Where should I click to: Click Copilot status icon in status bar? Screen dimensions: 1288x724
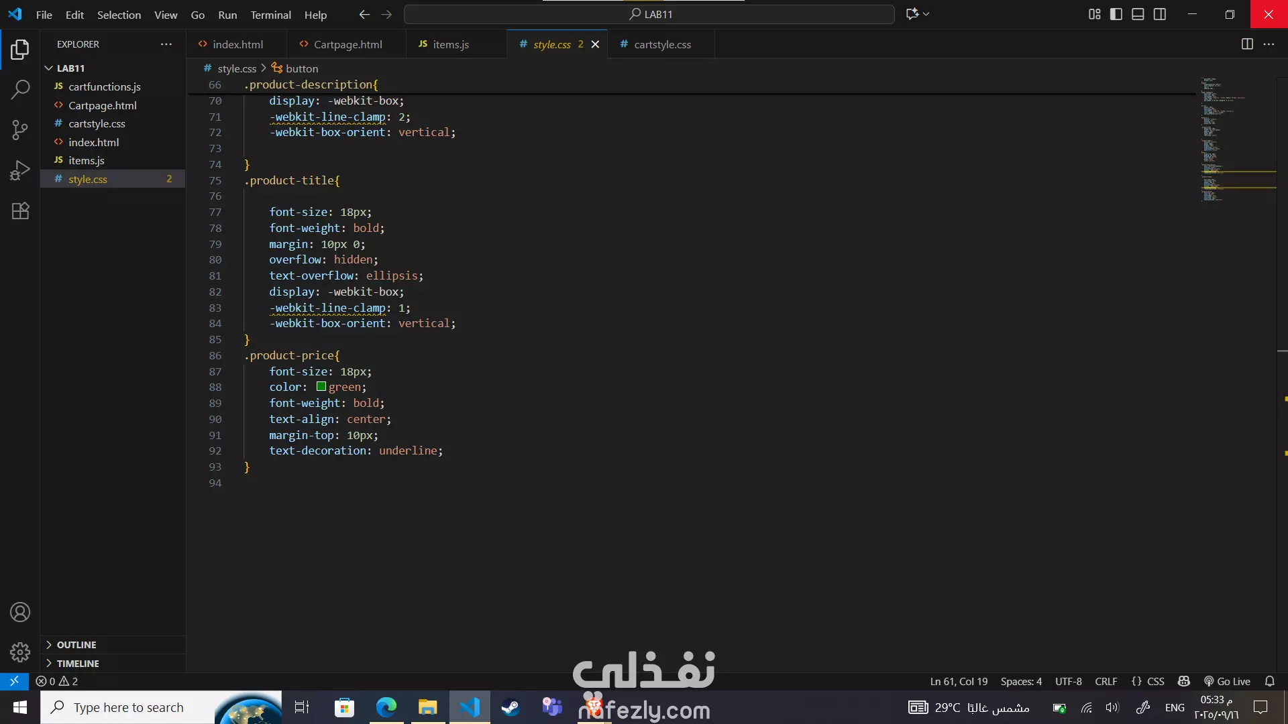(1184, 681)
